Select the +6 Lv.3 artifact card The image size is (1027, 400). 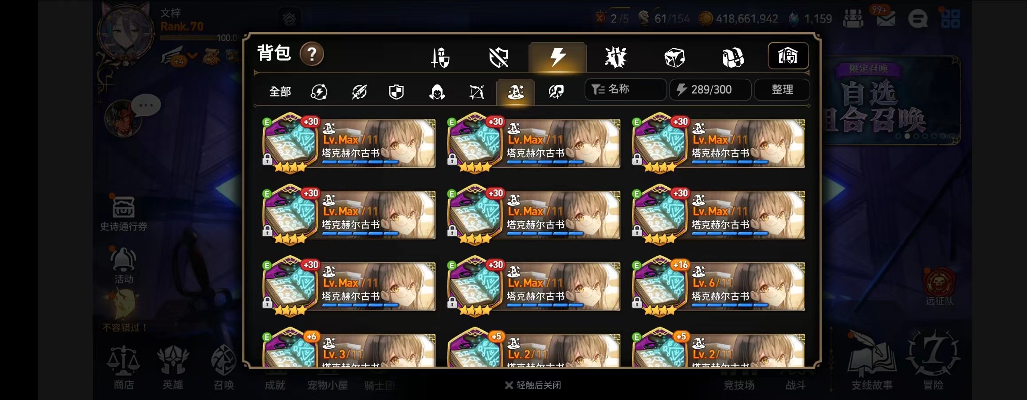tap(349, 348)
